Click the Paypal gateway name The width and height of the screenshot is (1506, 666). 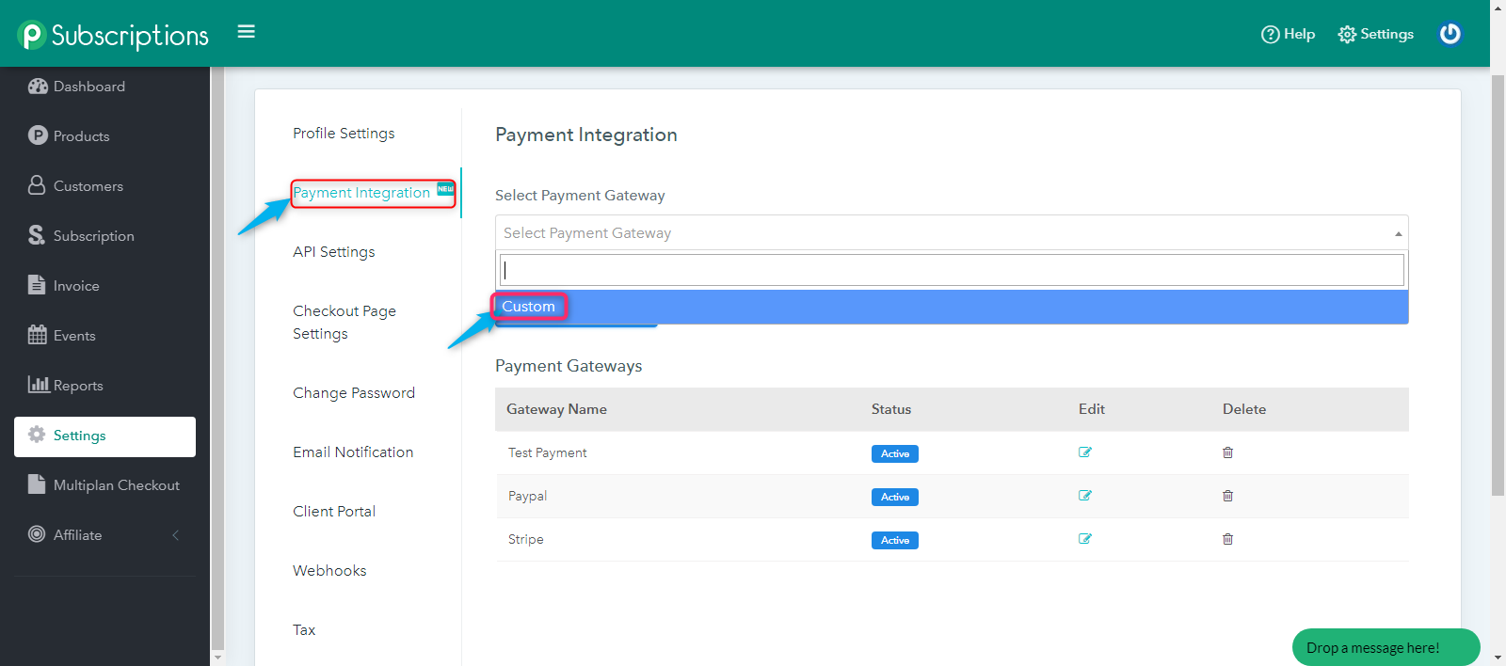click(527, 496)
